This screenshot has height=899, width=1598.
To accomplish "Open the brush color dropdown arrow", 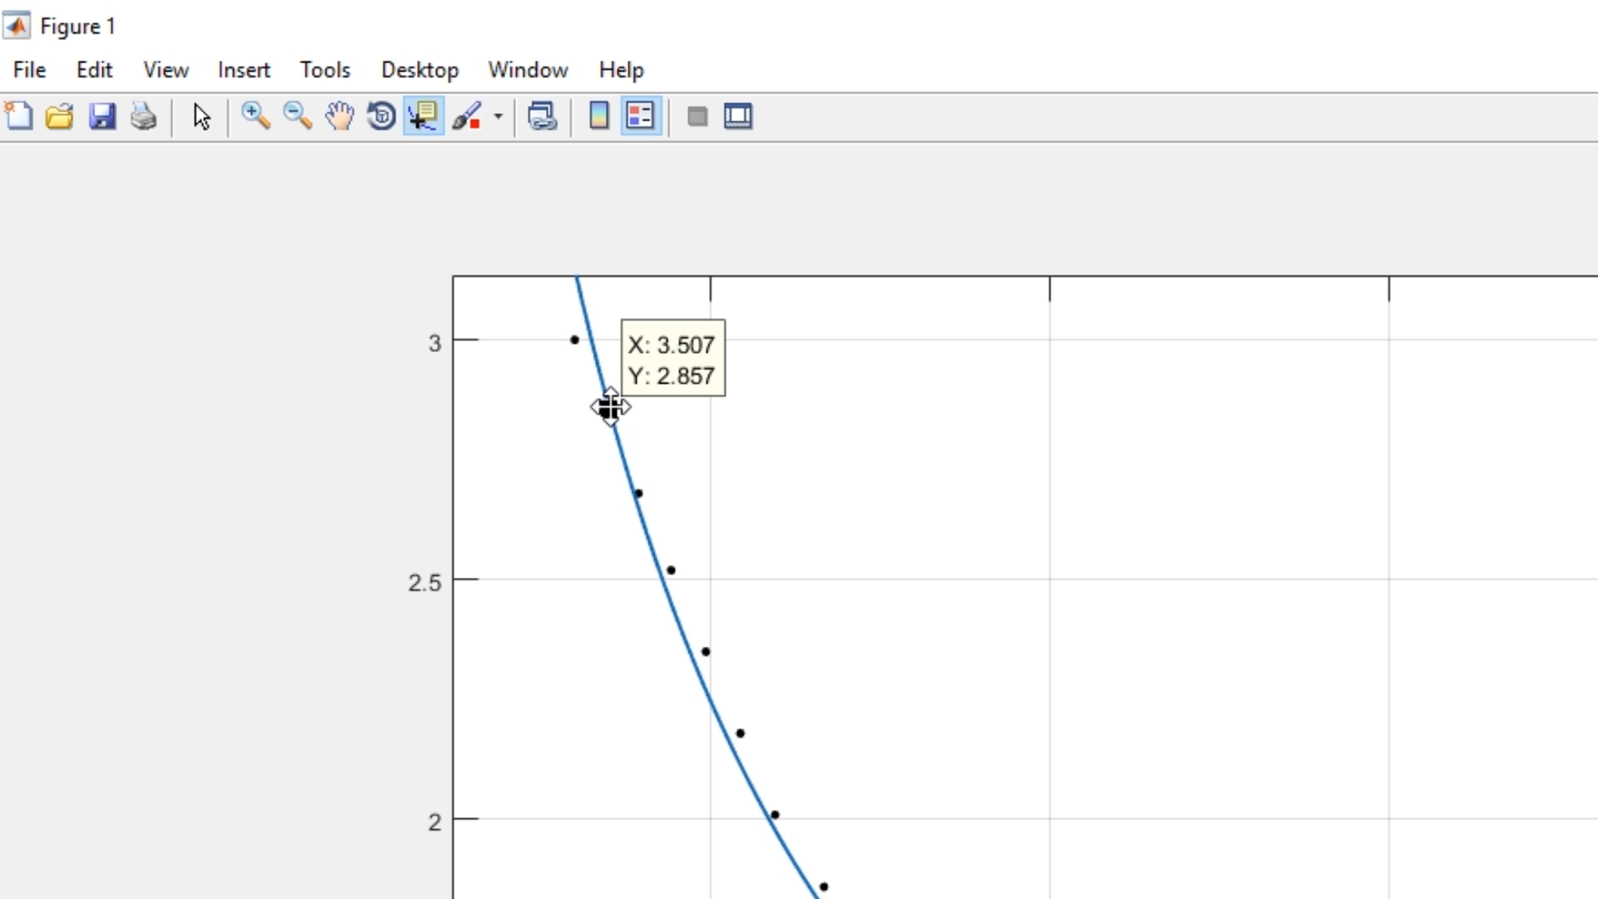I will pyautogui.click(x=498, y=117).
